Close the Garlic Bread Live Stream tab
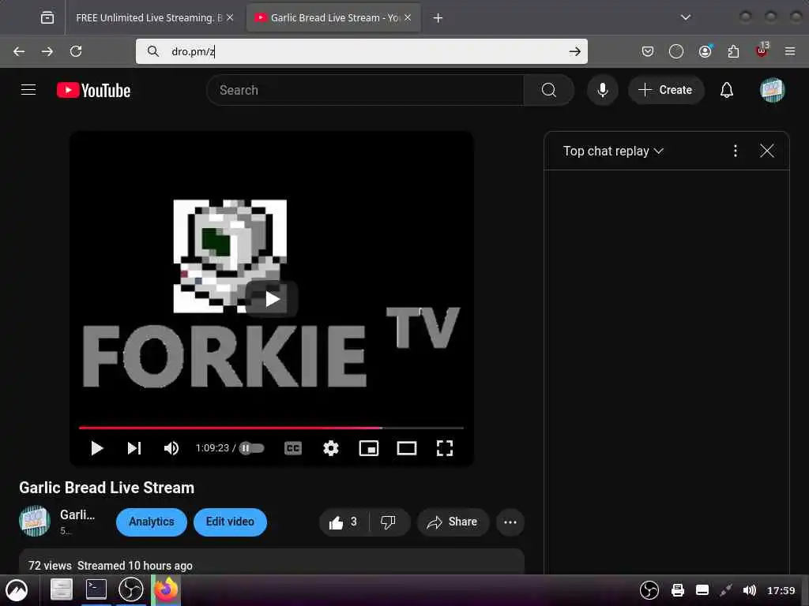This screenshot has width=809, height=606. [408, 17]
